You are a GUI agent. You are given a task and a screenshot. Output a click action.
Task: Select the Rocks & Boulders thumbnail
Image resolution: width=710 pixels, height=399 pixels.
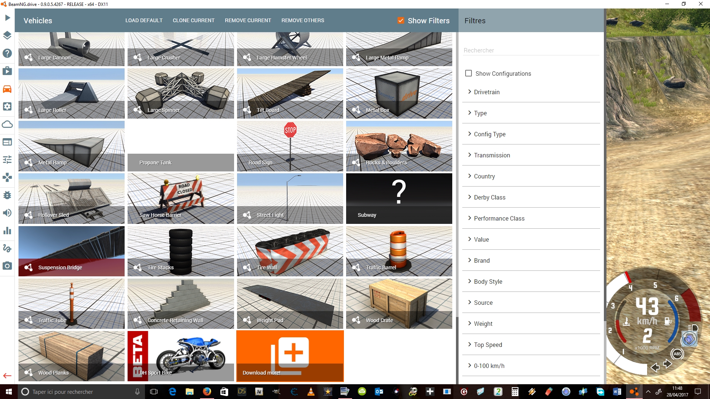399,146
